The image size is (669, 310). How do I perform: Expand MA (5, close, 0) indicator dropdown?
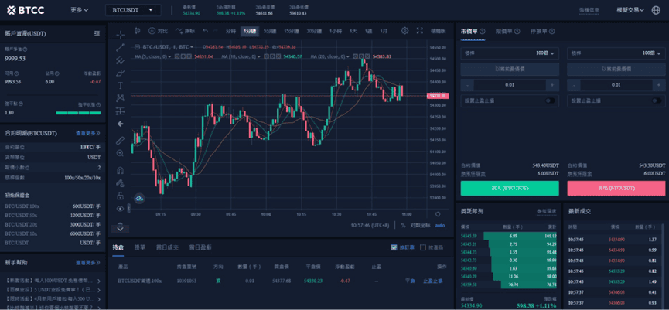(x=170, y=56)
